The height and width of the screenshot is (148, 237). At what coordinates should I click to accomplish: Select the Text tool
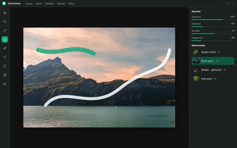pos(5,57)
